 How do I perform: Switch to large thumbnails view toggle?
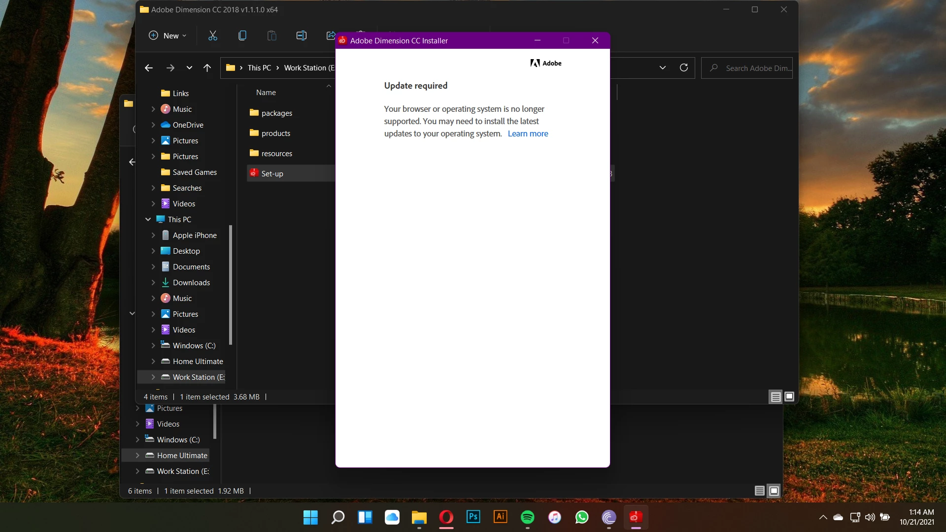coord(789,397)
